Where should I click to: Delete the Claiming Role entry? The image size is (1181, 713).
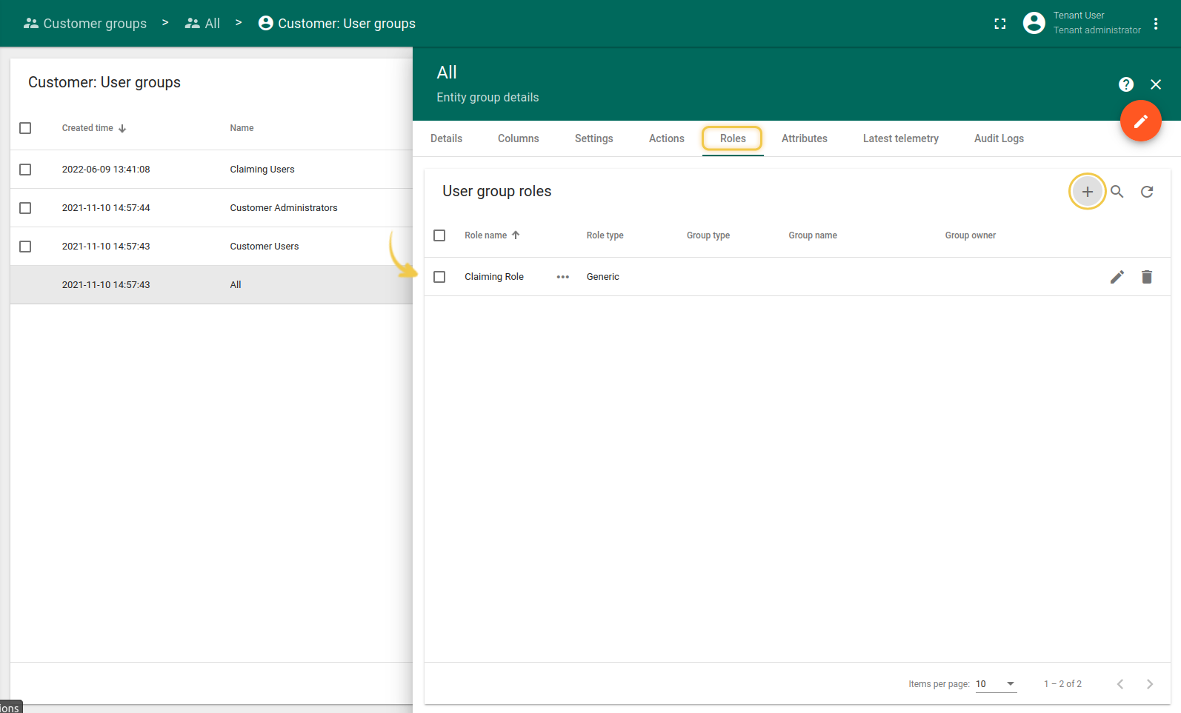pyautogui.click(x=1147, y=277)
